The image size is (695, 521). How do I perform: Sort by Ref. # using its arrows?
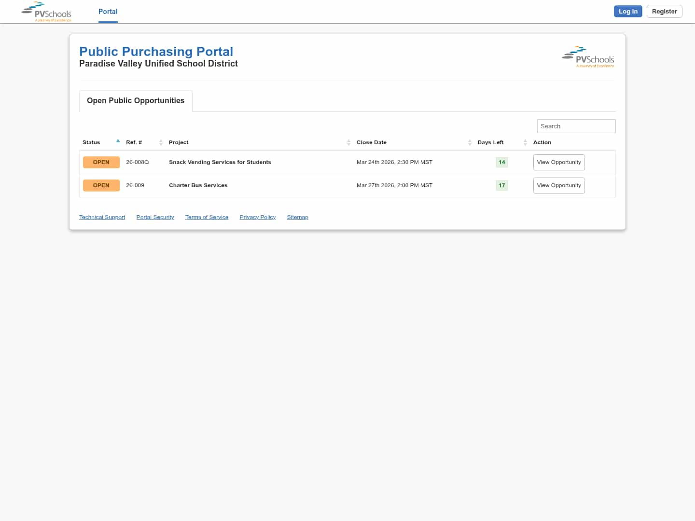(161, 142)
